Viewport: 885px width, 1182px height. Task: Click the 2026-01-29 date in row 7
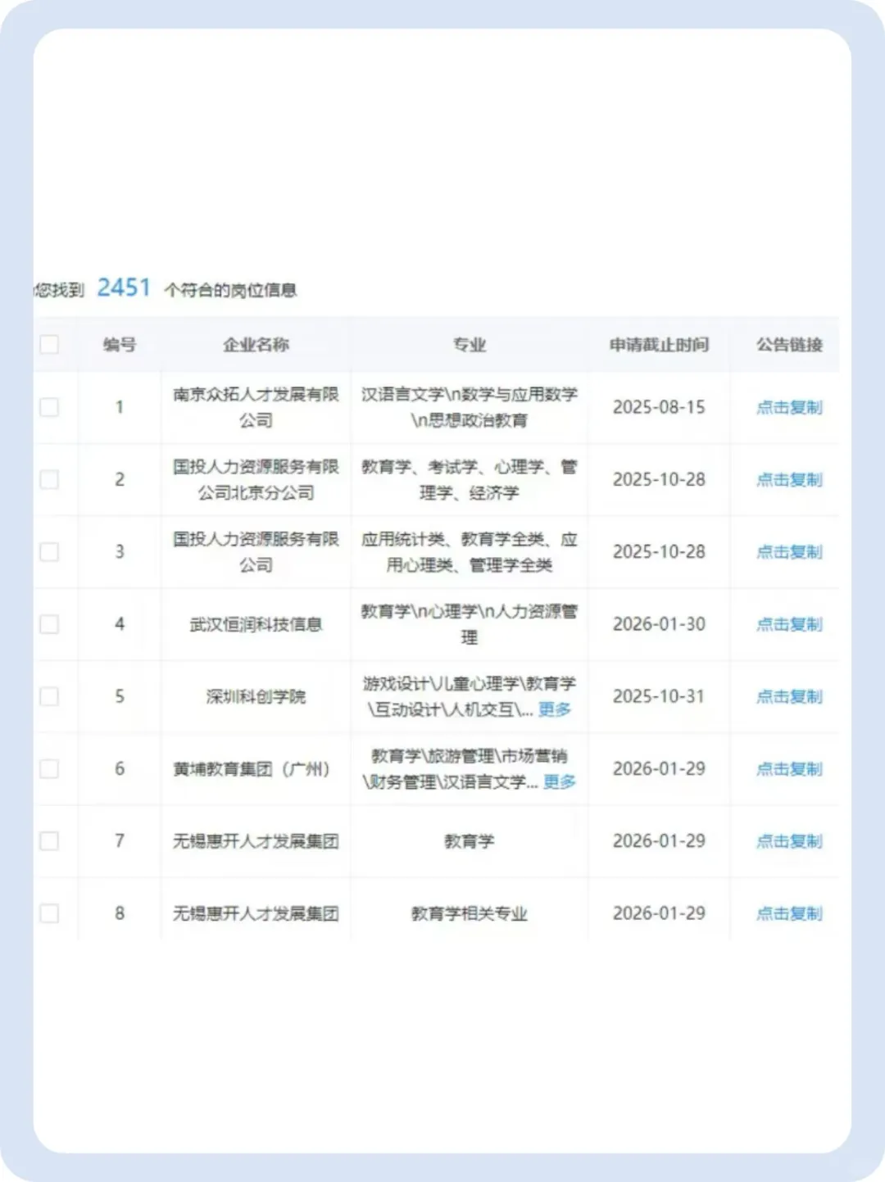coord(659,841)
